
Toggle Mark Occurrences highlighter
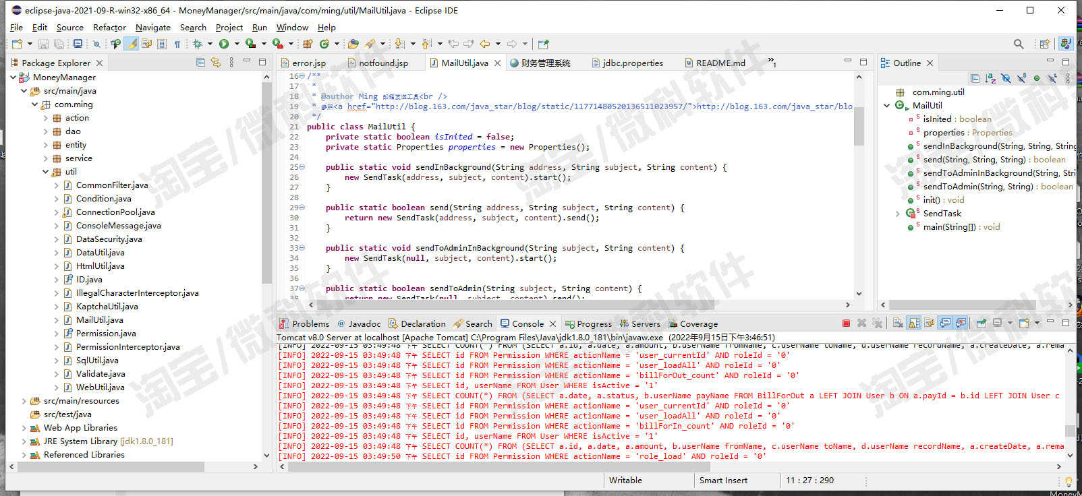click(x=131, y=44)
